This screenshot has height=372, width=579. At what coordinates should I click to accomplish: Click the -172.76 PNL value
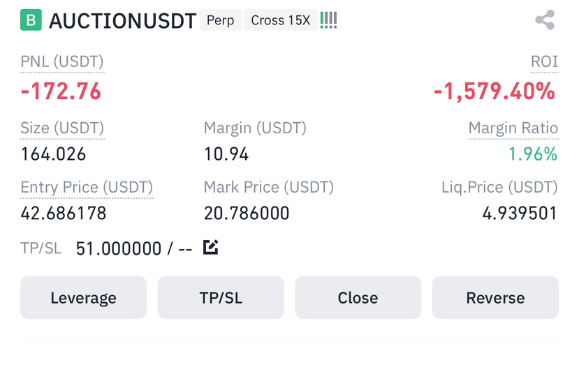[61, 91]
